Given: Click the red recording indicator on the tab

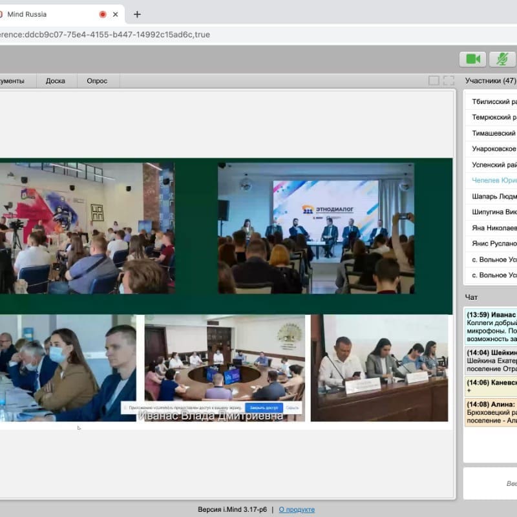Looking at the screenshot, I should [x=102, y=14].
